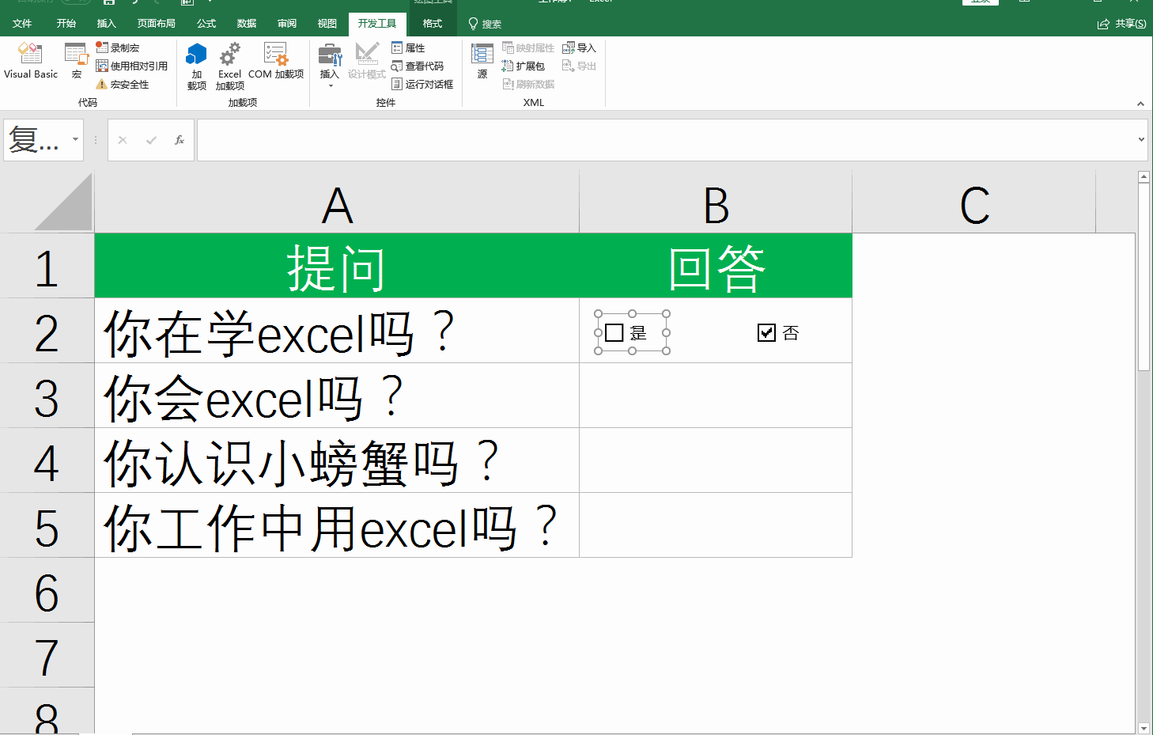Click 导入 XML import
Image resolution: width=1153 pixels, height=735 pixels.
pos(579,47)
